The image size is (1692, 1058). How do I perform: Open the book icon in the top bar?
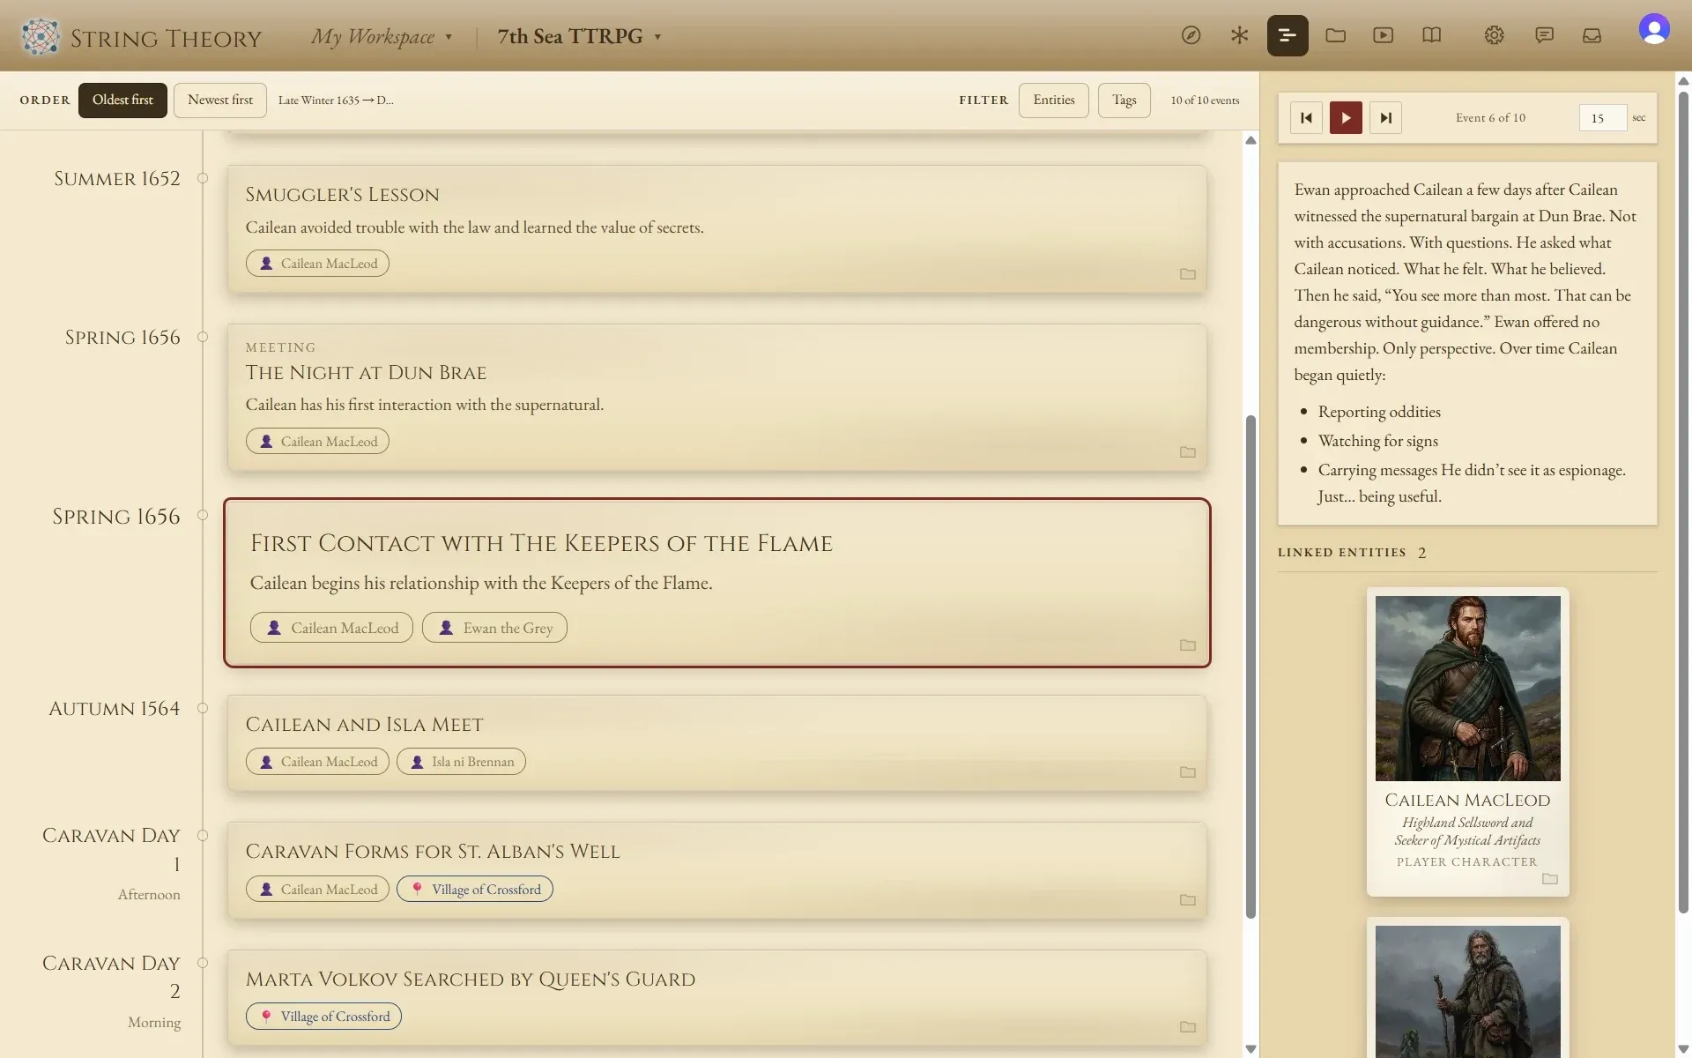click(x=1431, y=35)
